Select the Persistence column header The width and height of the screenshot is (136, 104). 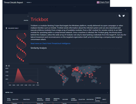tap(26, 99)
